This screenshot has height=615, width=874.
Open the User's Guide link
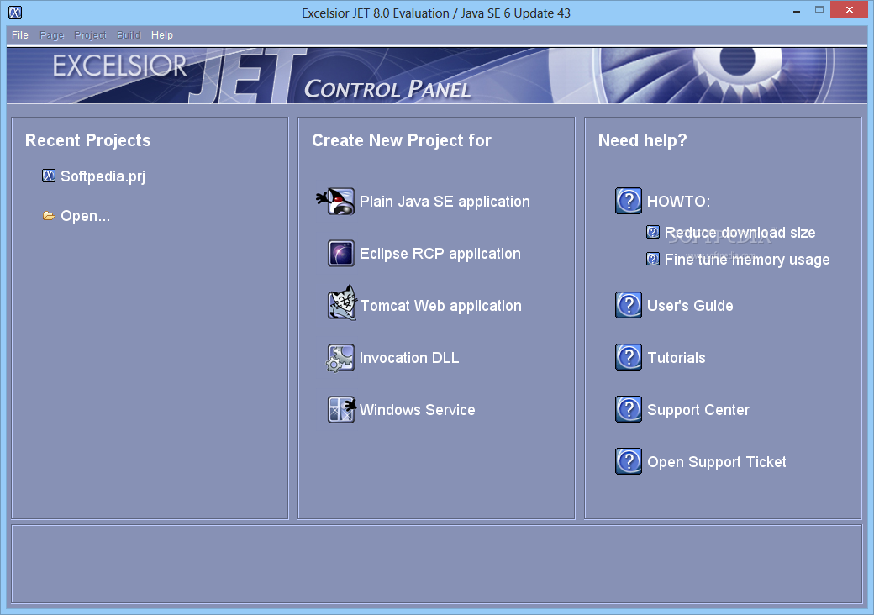pyautogui.click(x=689, y=305)
